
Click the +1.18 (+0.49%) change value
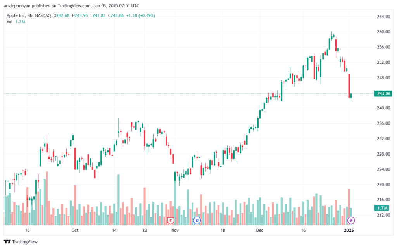tap(140, 15)
